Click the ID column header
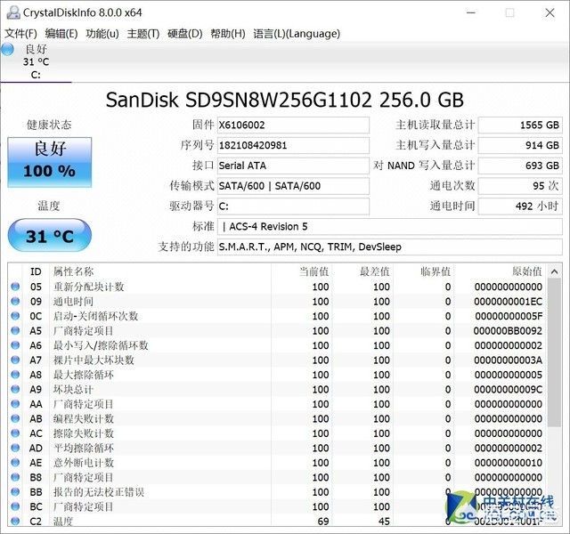This screenshot has height=534, width=570. pyautogui.click(x=36, y=271)
